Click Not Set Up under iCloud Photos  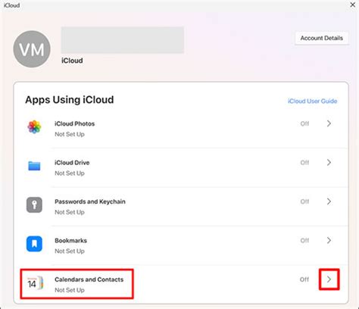coord(70,134)
